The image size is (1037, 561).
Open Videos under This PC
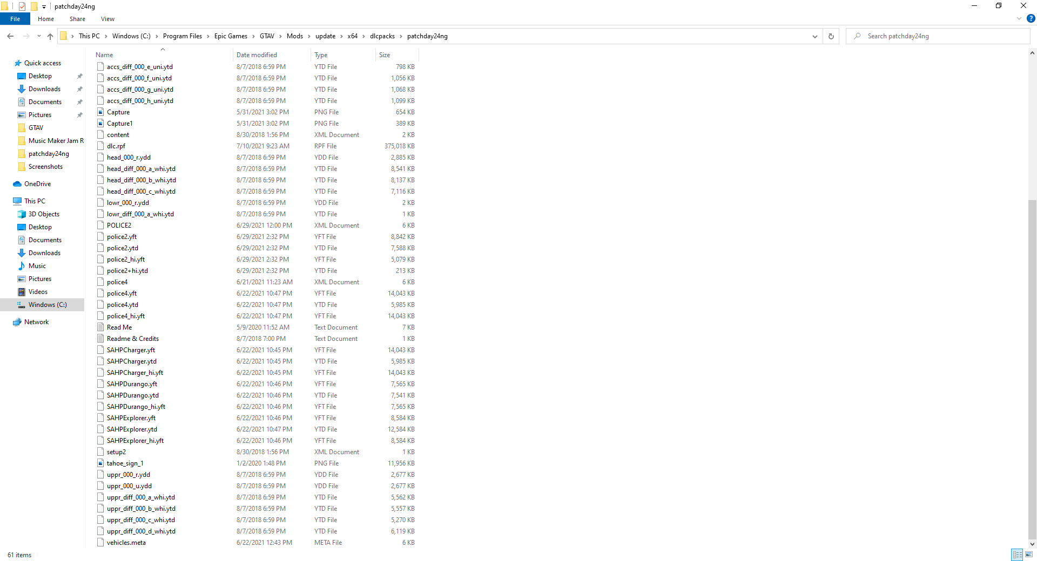click(38, 292)
